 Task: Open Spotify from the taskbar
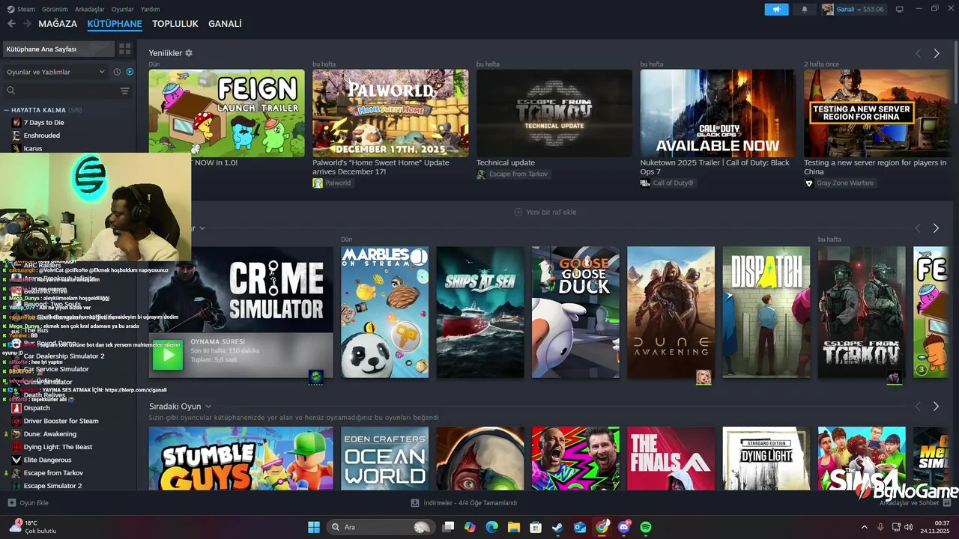coord(646,527)
